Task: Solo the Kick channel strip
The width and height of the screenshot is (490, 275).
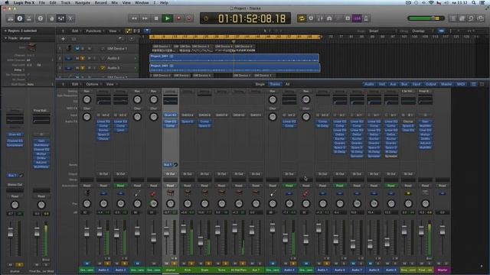Action: [191, 264]
